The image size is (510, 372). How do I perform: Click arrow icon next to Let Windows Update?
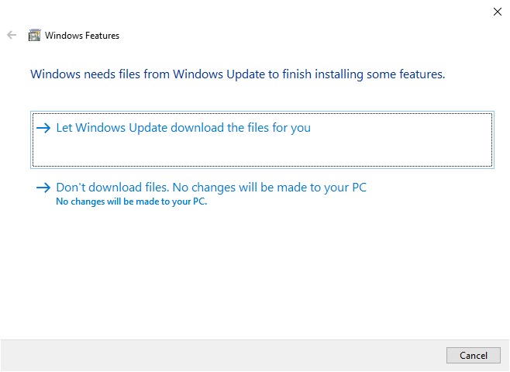(43, 128)
